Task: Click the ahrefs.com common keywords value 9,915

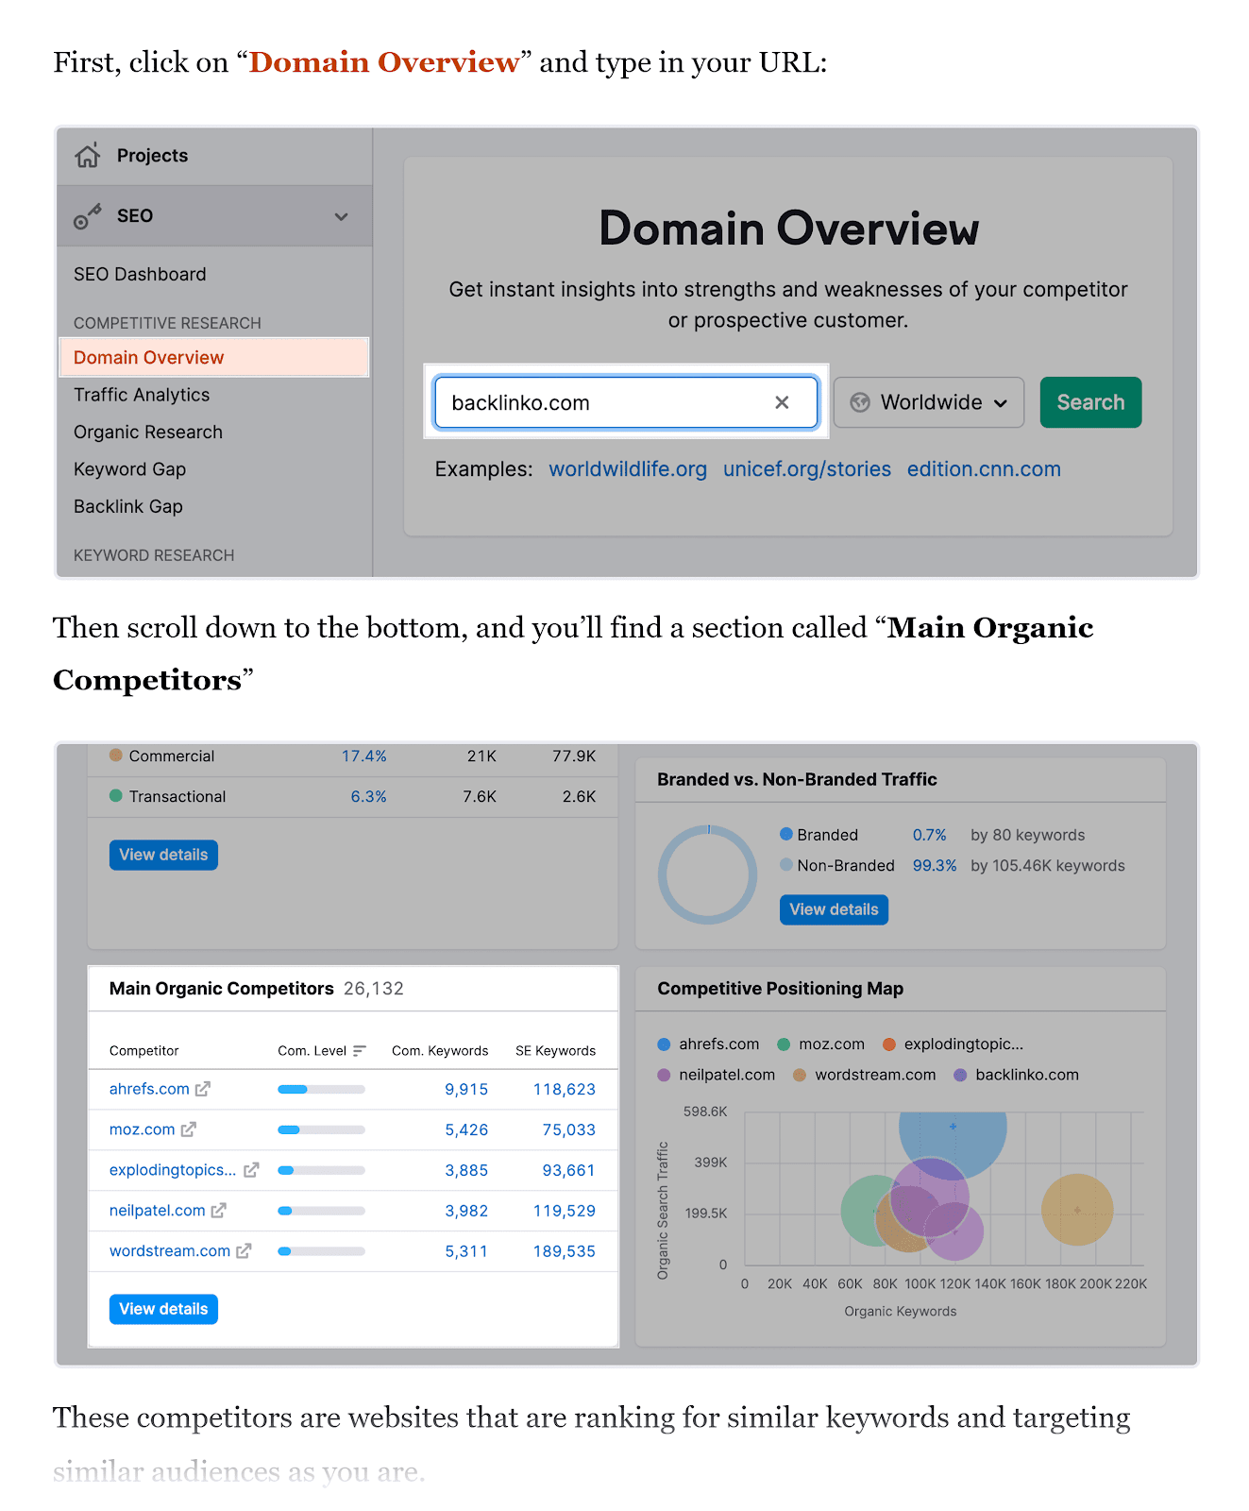Action: [x=466, y=1090]
